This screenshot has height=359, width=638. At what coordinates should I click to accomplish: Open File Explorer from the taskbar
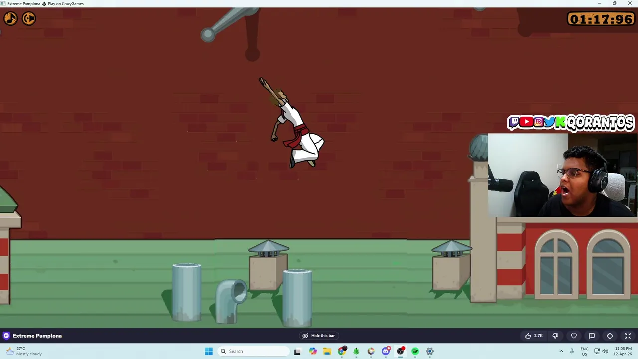(327, 351)
